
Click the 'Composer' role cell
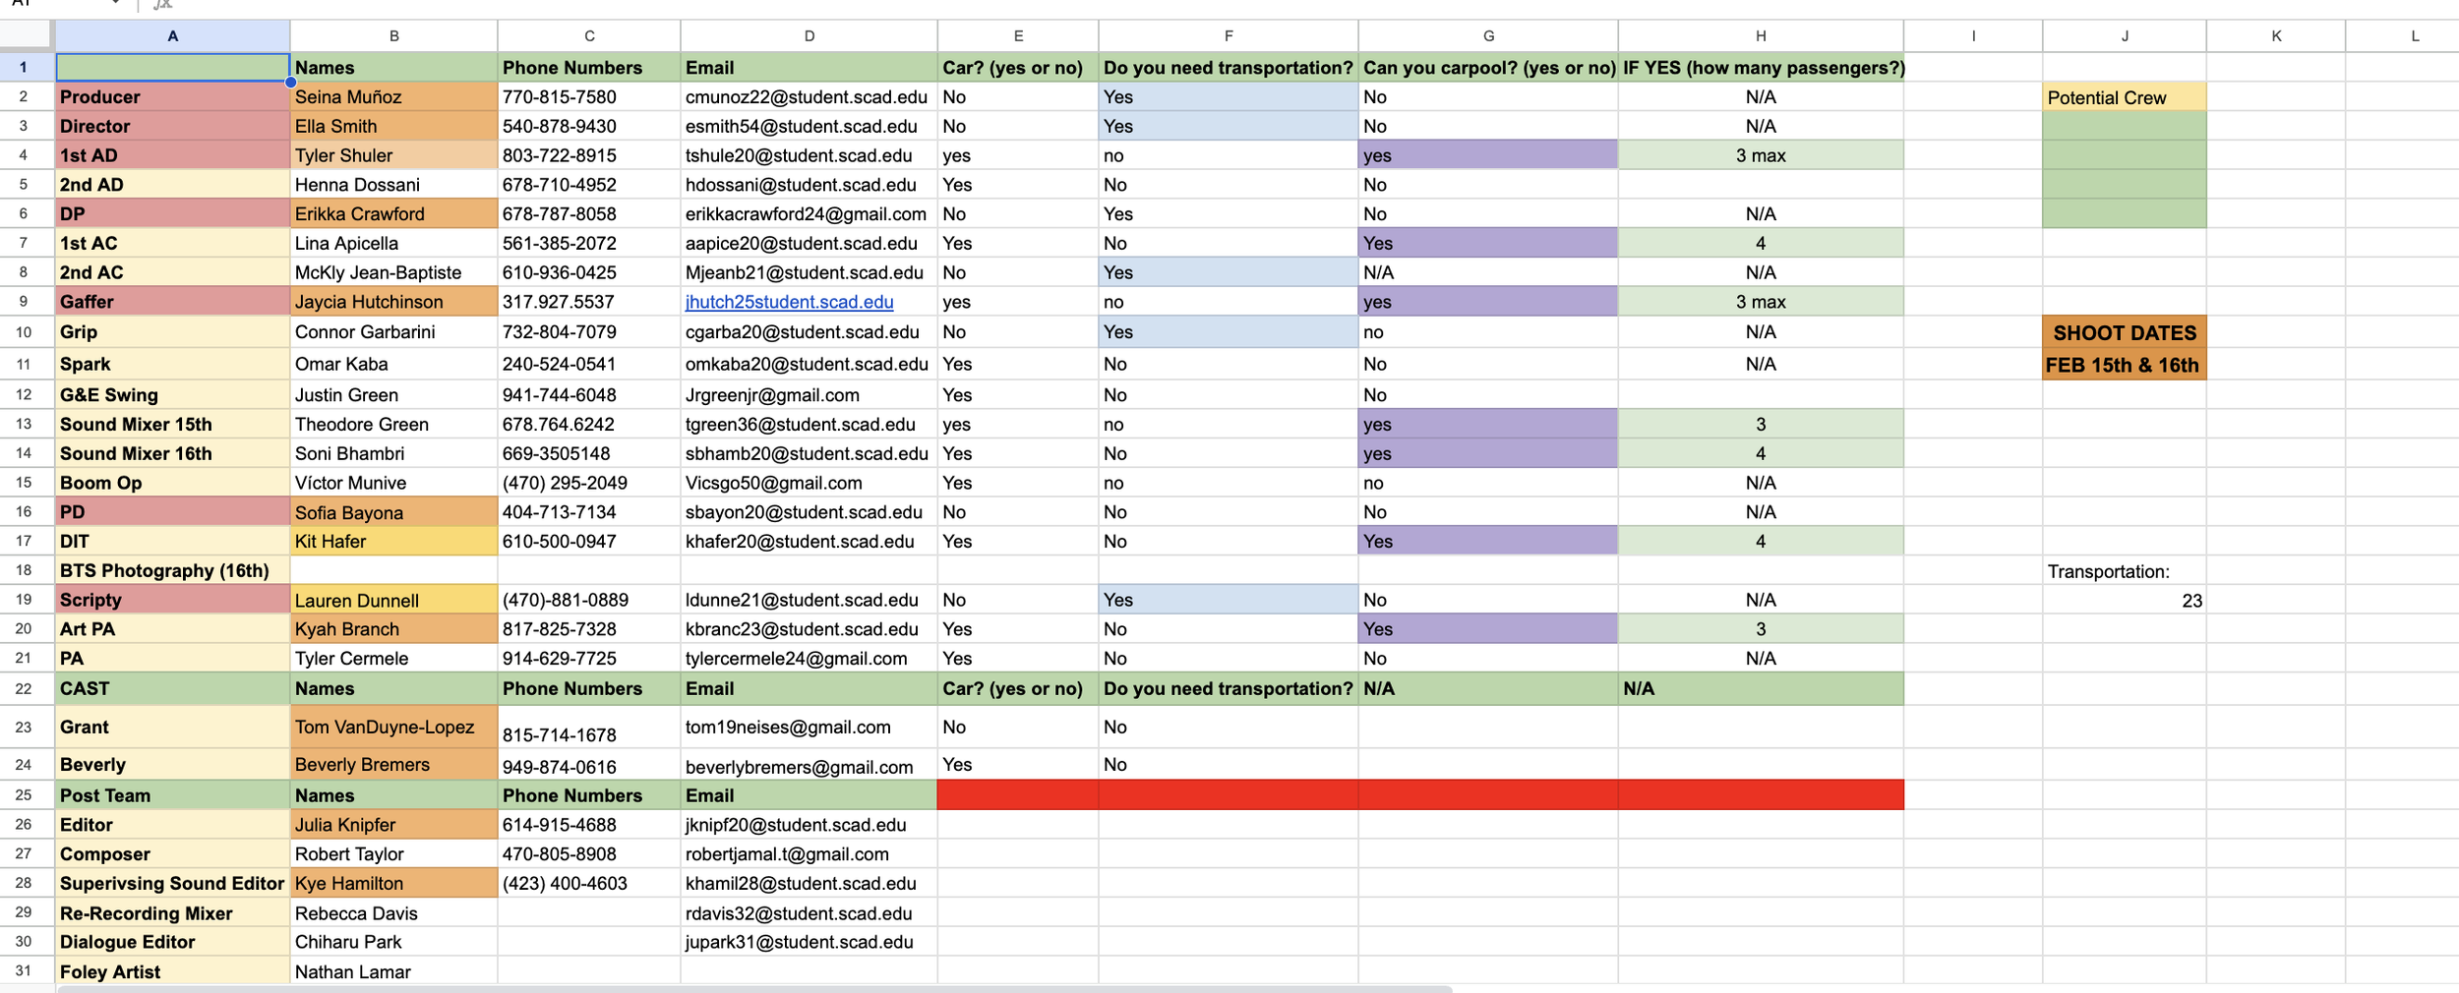(x=172, y=854)
